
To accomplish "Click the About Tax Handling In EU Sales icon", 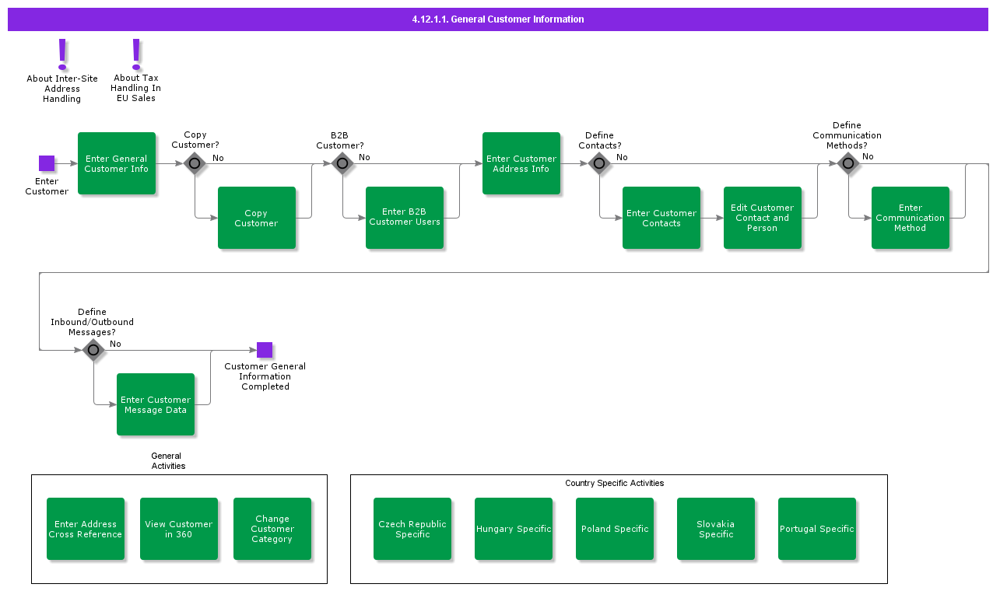I will [136, 54].
